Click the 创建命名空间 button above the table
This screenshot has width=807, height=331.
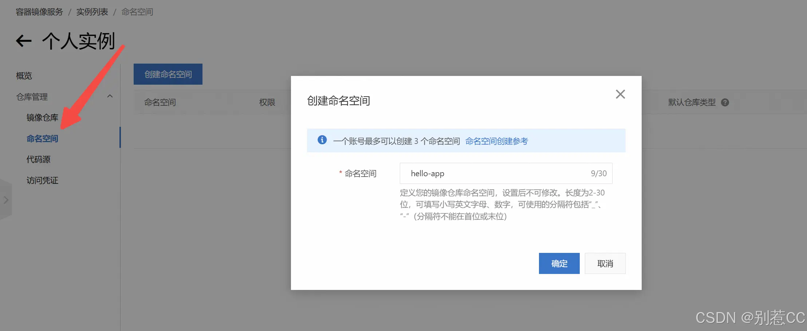click(168, 74)
